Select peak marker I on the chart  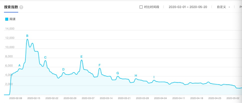point(154,77)
